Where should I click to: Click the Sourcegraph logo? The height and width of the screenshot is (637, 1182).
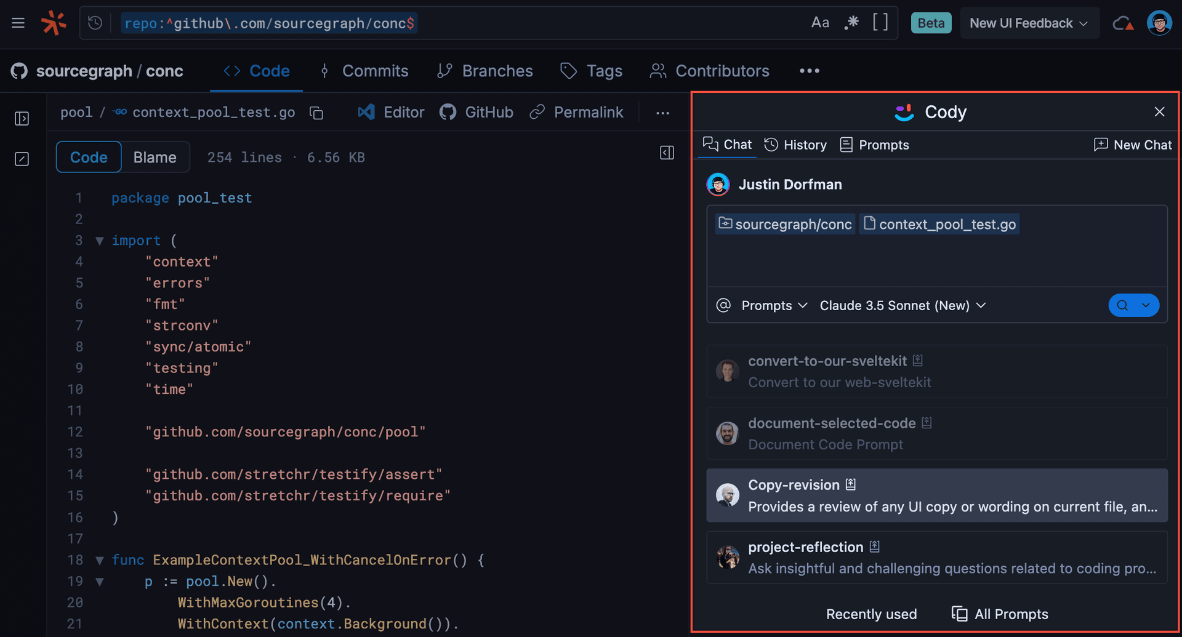[54, 23]
